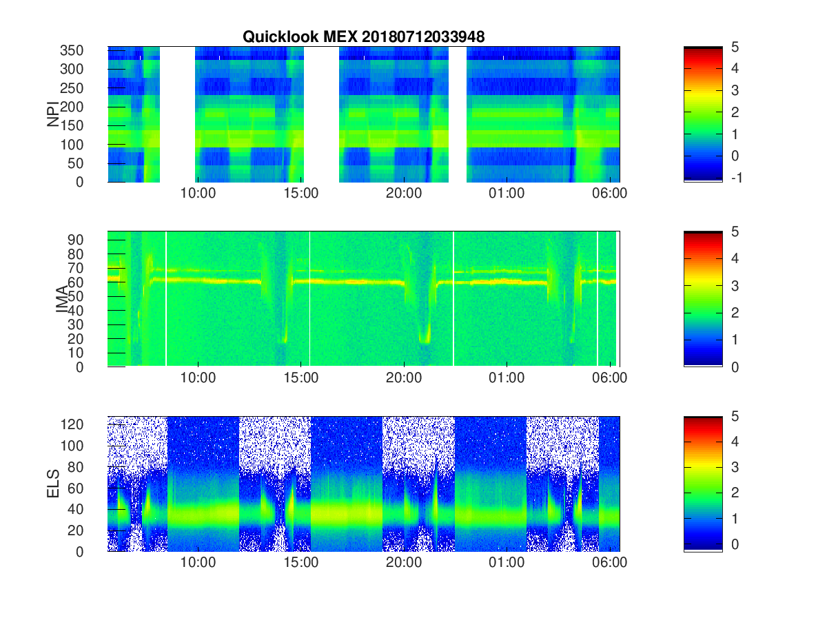Select the ELS y-axis label
827x620 pixels.
click(53, 484)
